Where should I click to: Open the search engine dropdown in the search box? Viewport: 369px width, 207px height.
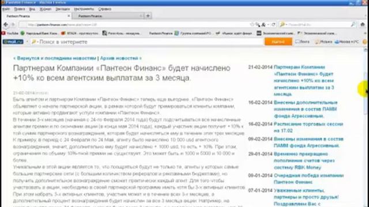point(283,24)
